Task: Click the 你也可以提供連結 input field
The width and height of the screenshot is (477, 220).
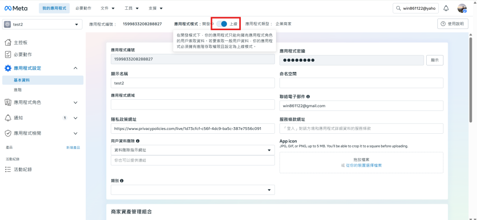Action: tap(193, 160)
